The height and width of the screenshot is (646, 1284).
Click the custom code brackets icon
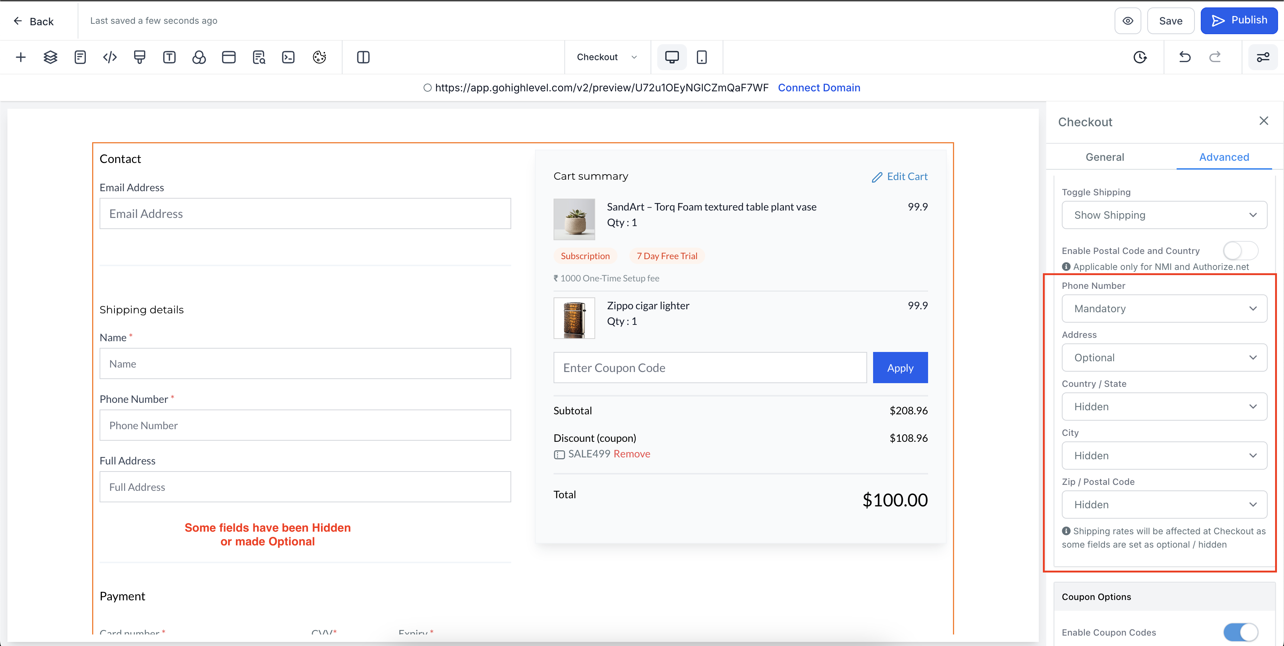(110, 57)
